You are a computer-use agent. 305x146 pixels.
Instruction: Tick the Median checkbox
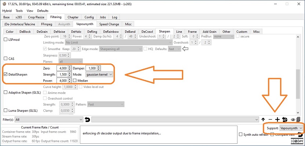pyautogui.click(x=75, y=81)
